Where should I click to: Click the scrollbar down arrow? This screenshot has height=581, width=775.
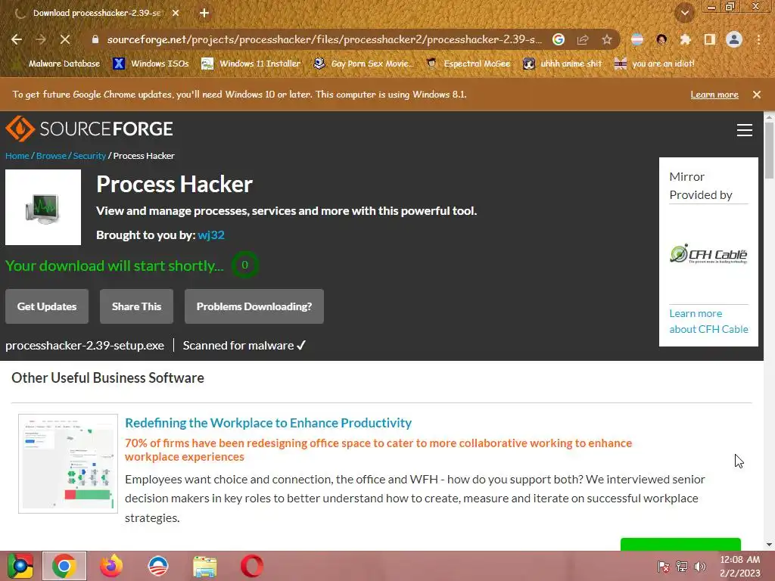[769, 545]
